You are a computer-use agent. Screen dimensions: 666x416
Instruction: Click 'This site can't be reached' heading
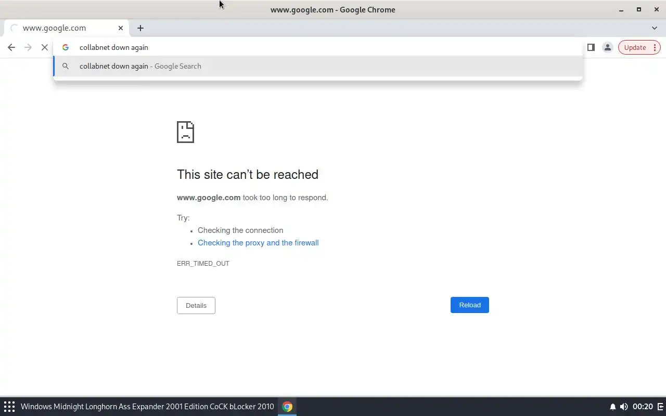coord(248,174)
